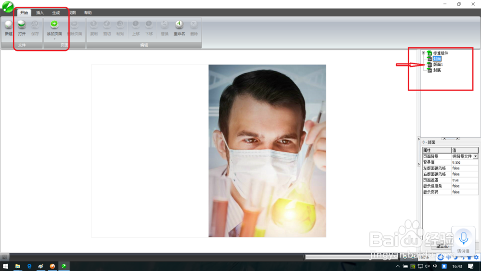This screenshot has height=271, width=481.
Task: Select the 封底 back cover node
Action: pos(437,70)
